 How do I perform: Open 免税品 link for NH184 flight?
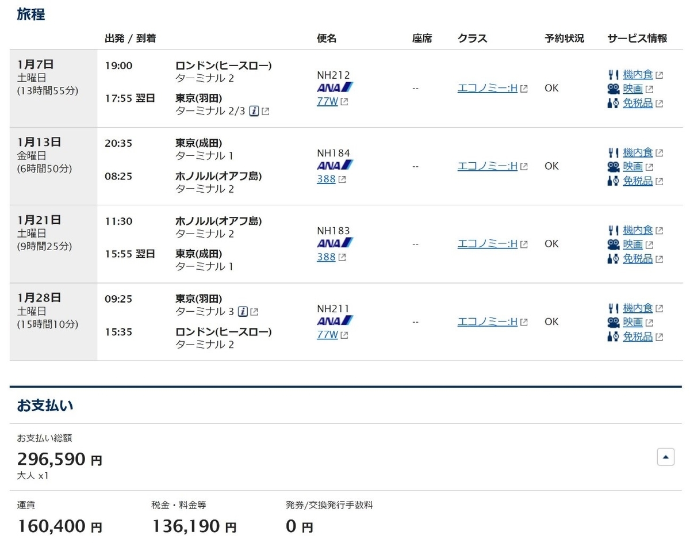[638, 181]
